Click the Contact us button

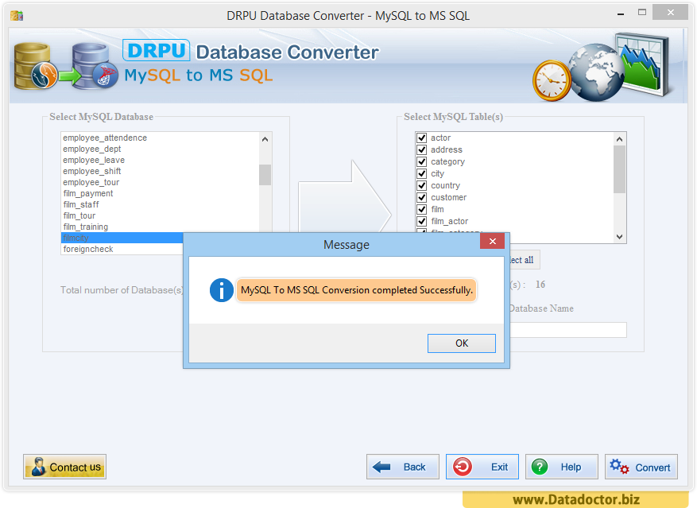click(64, 467)
